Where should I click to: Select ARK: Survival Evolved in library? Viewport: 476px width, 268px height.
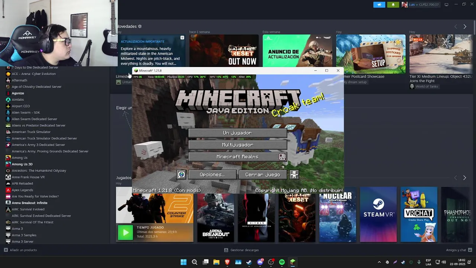pyautogui.click(x=28, y=209)
